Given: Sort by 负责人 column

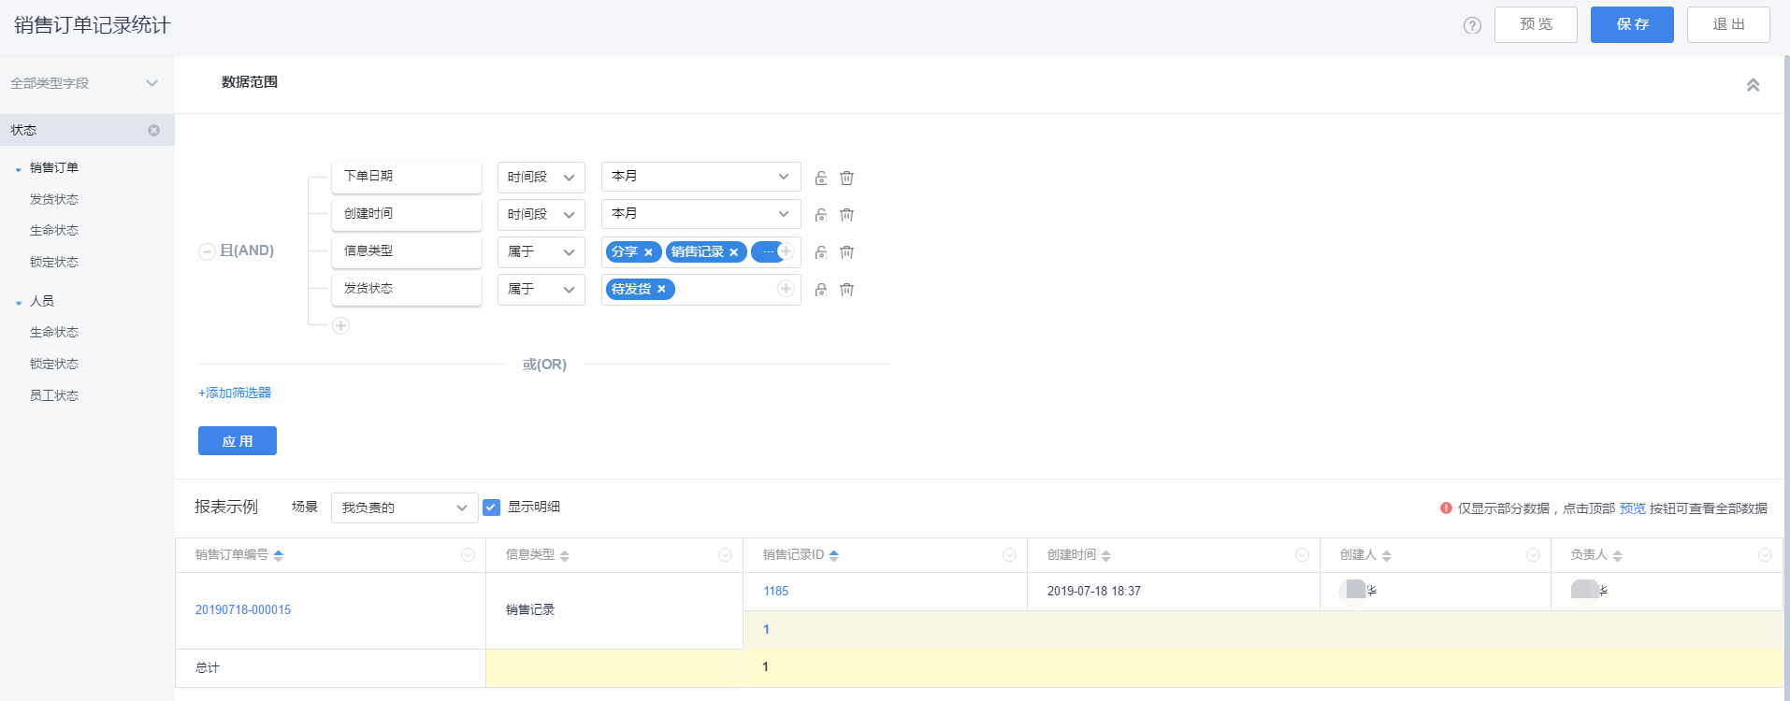Looking at the screenshot, I should point(1617,555).
